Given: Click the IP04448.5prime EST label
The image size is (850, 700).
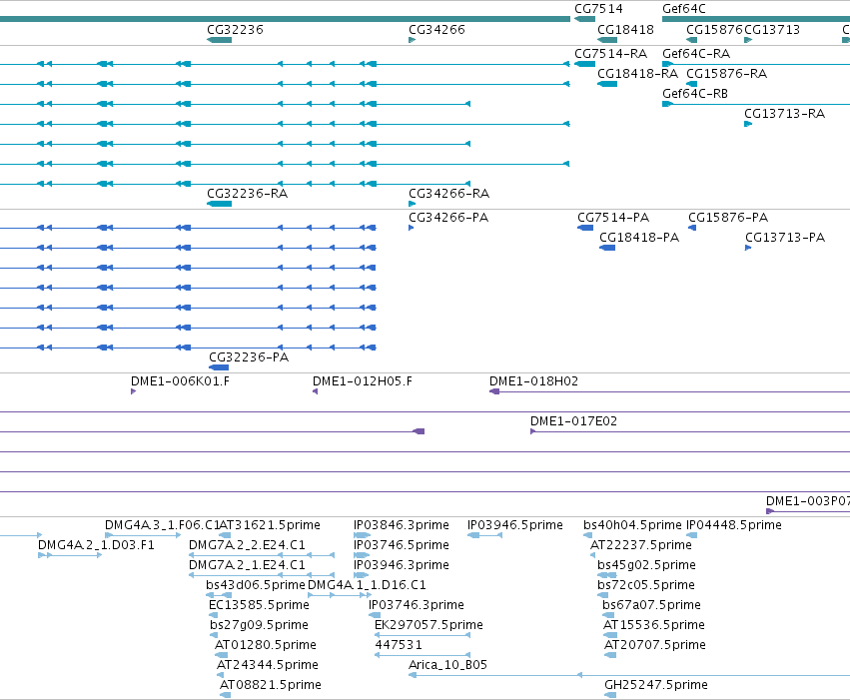Looking at the screenshot, I should tap(734, 525).
